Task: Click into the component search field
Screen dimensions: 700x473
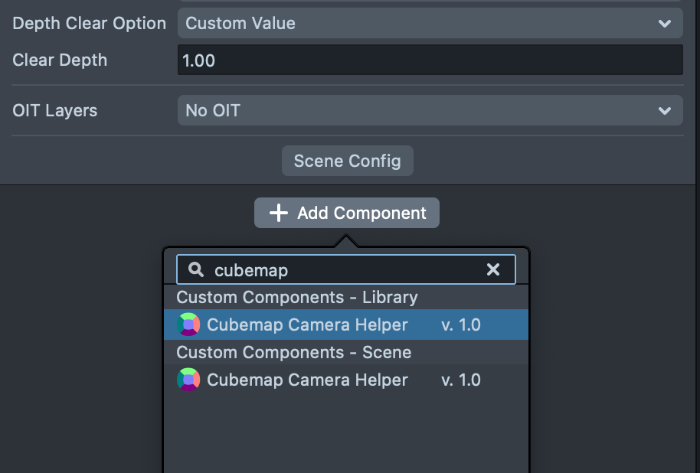Action: point(345,269)
